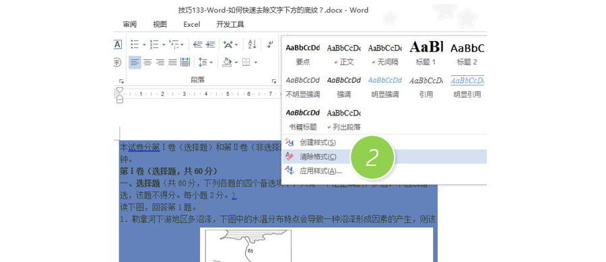Image resolution: width=606 pixels, height=262 pixels.
Task: Center align the text
Action: point(147,62)
